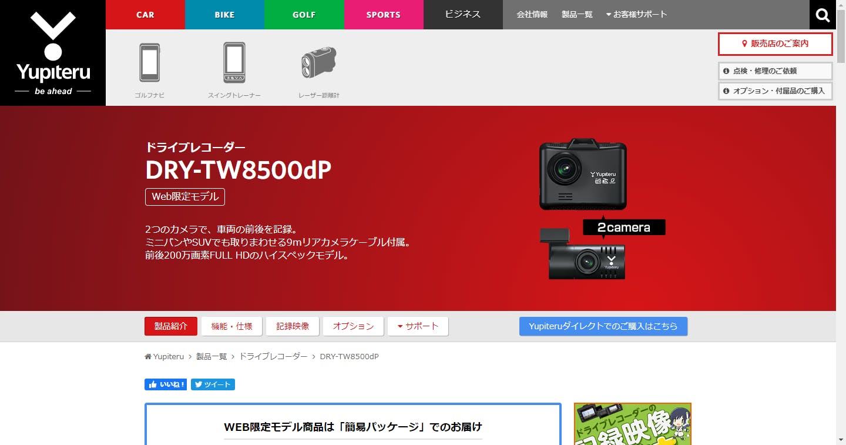
Task: Select the Swing Trainer device icon
Action: click(234, 63)
